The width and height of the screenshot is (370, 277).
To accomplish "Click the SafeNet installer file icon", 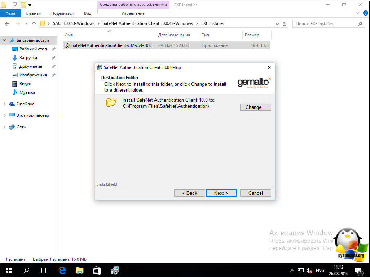I will [67, 45].
